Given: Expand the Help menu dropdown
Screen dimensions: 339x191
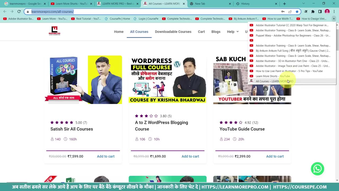Looking at the screenshot, I should 233,32.
